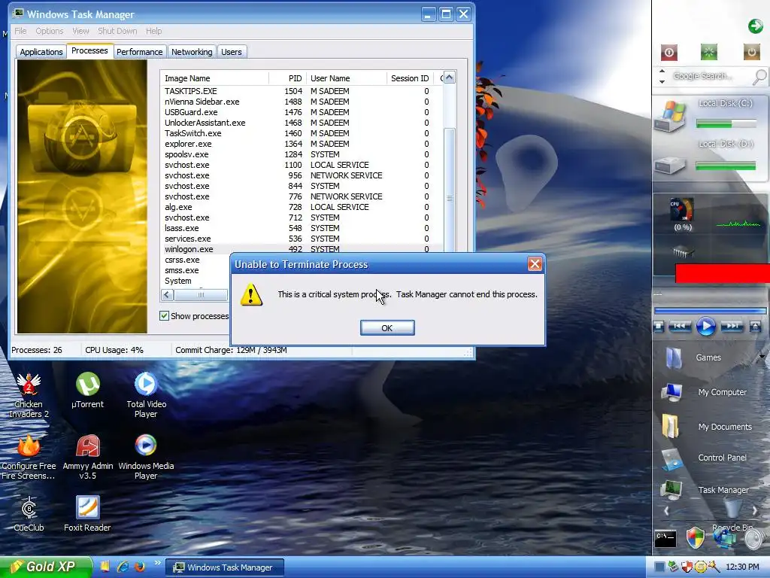The height and width of the screenshot is (578, 770).
Task: Sort by Image Name column header
Action: (x=214, y=78)
